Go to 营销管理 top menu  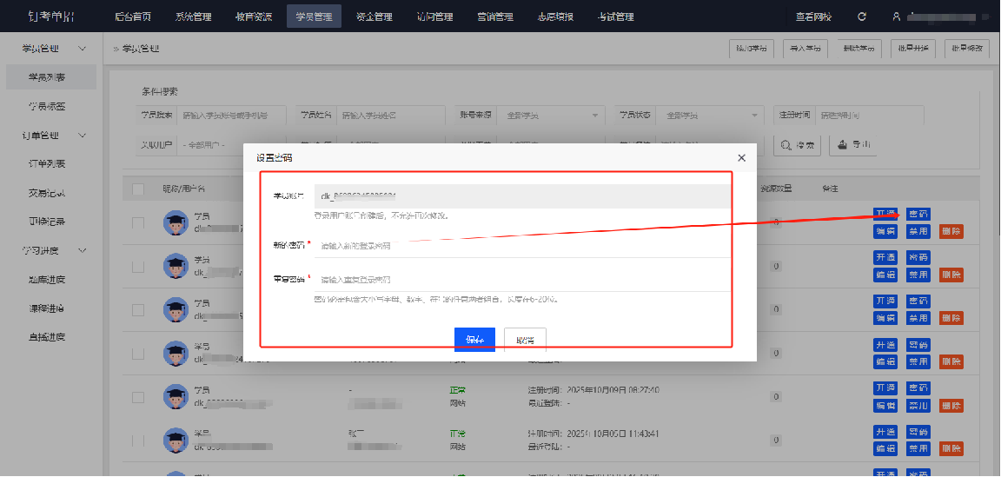pyautogui.click(x=495, y=17)
